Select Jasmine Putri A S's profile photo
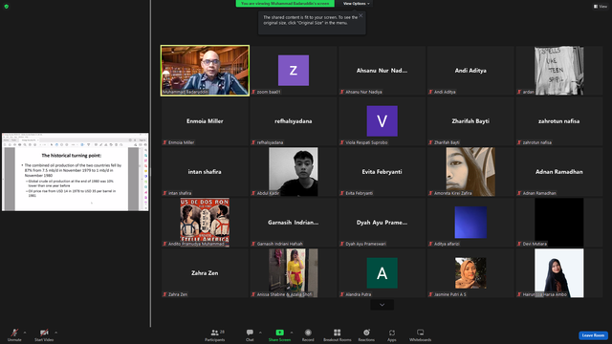The height and width of the screenshot is (344, 612). pyautogui.click(x=470, y=273)
